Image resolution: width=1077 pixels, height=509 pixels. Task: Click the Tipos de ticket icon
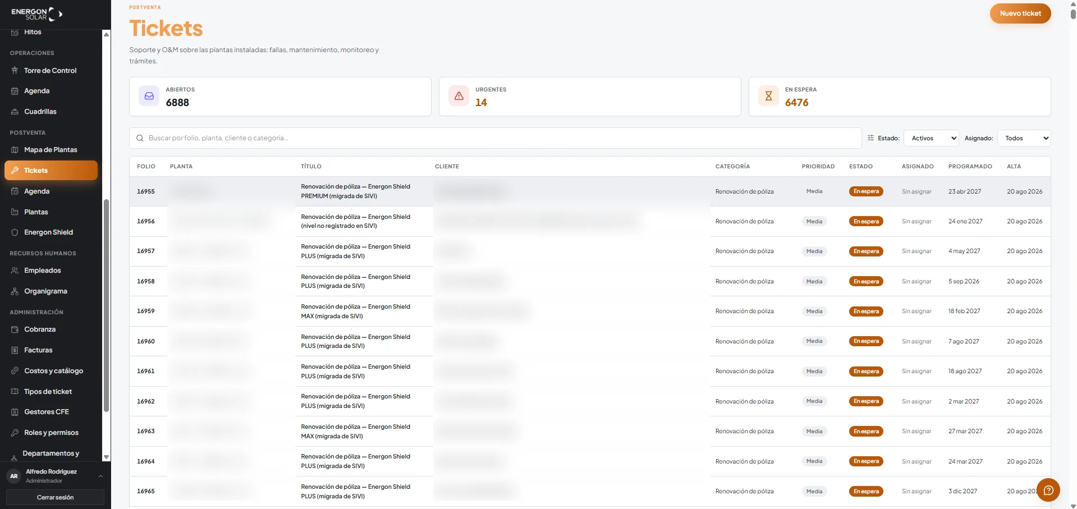[x=15, y=392]
